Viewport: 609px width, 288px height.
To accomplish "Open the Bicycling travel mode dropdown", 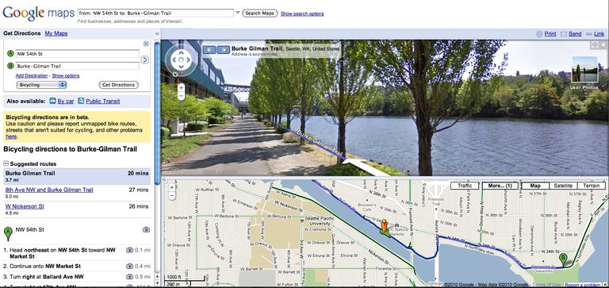I will (x=41, y=85).
